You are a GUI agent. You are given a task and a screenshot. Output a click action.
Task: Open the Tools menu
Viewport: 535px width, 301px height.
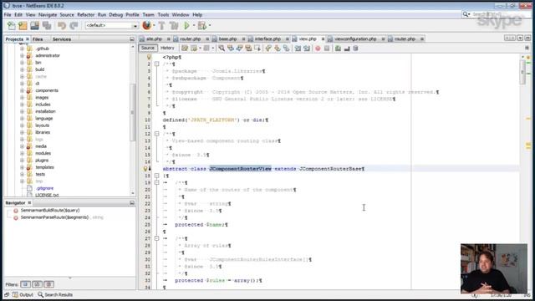163,15
